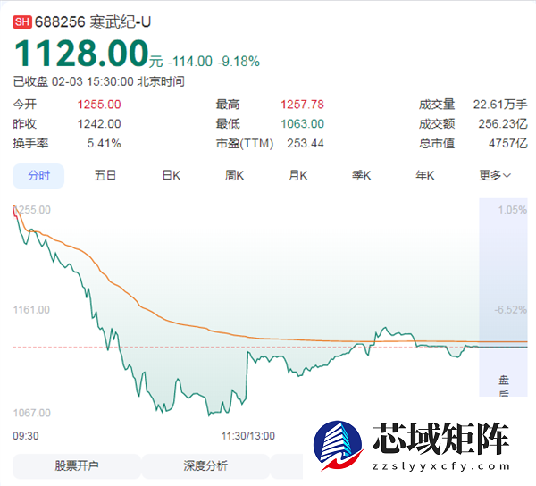Click 最低 value 1063.00
This screenshot has width=536, height=486.
302,124
